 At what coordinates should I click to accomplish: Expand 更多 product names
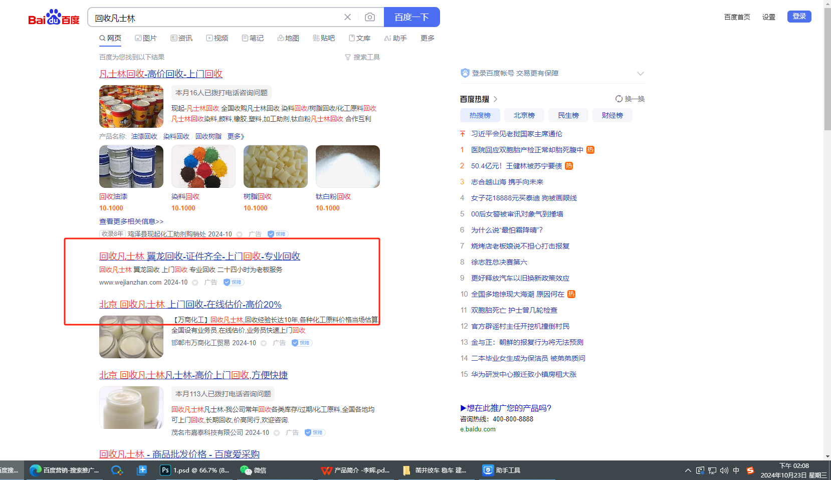click(x=236, y=136)
